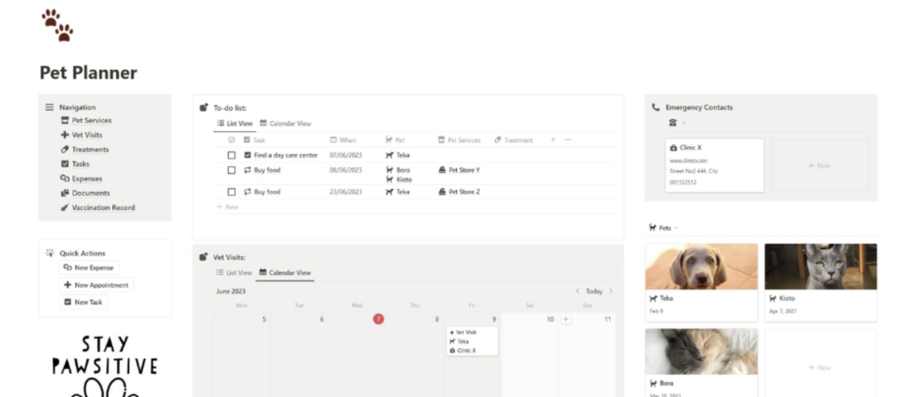Open the Vaccination Record from Navigation
This screenshot has height=397, width=910.
click(101, 208)
